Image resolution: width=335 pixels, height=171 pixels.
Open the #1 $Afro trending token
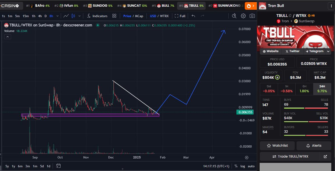(x=38, y=6)
